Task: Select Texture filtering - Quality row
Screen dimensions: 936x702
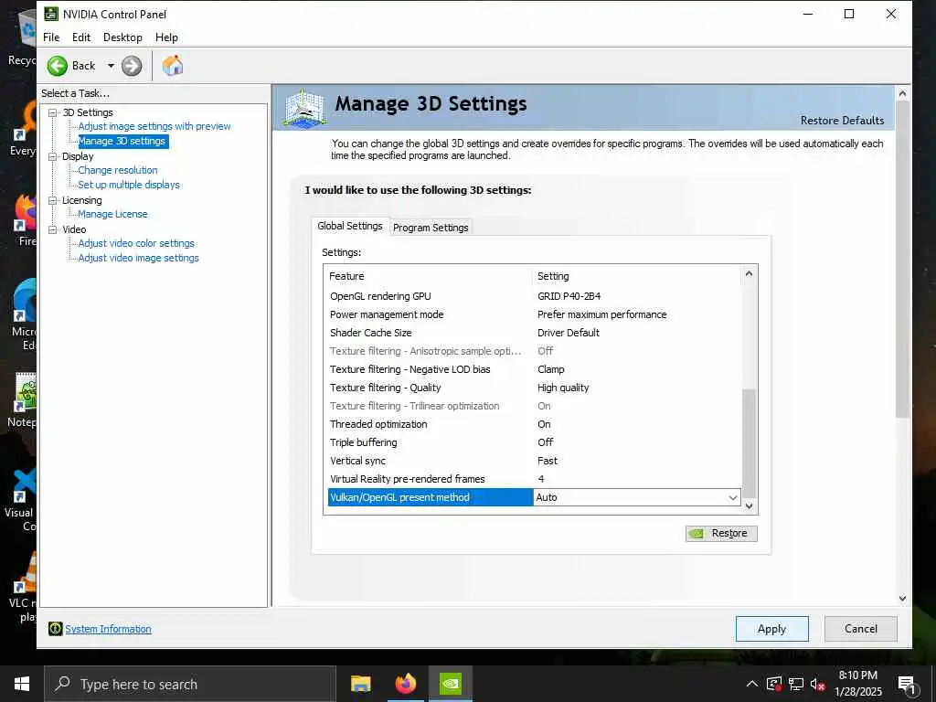Action: (x=534, y=388)
